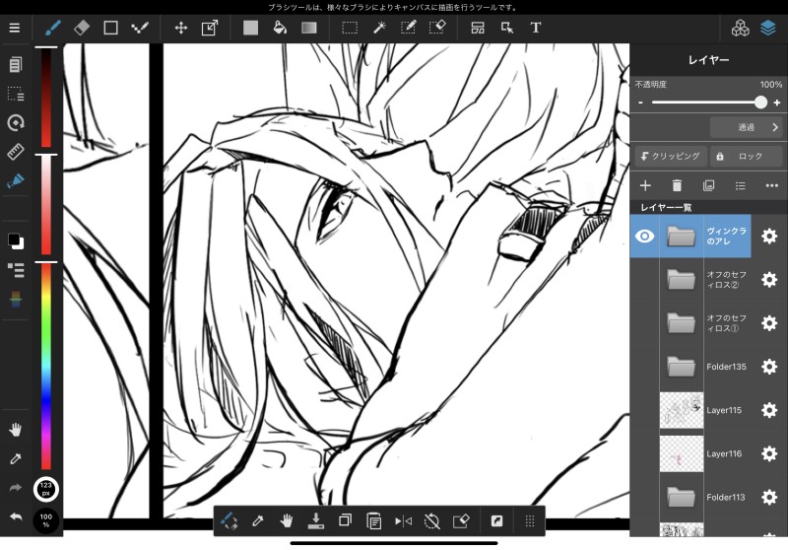Select the Eyedropper in left sidebar
The height and width of the screenshot is (550, 788).
pyautogui.click(x=16, y=458)
